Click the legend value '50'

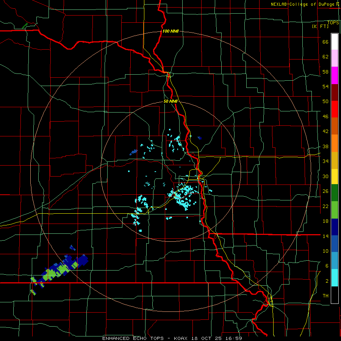325,102
